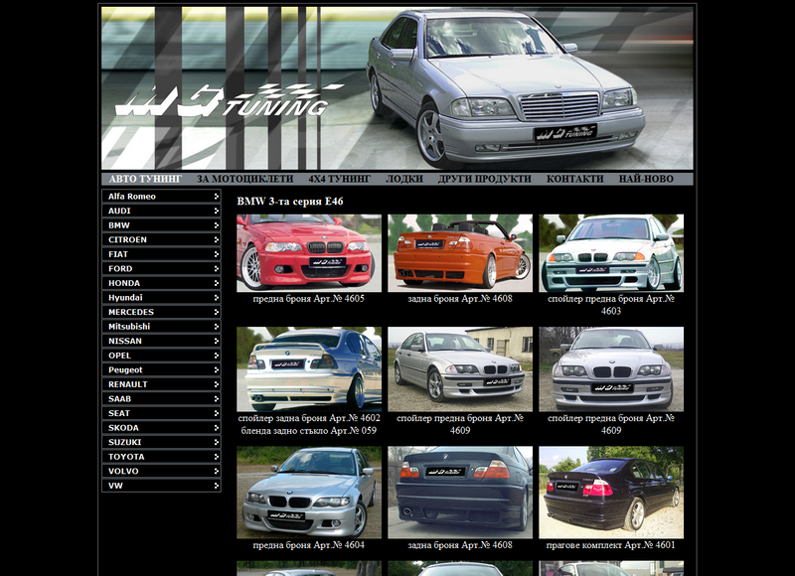Viewport: 795px width, 576px height.
Task: Select TOYOTA from the brand list
Action: pyautogui.click(x=161, y=457)
